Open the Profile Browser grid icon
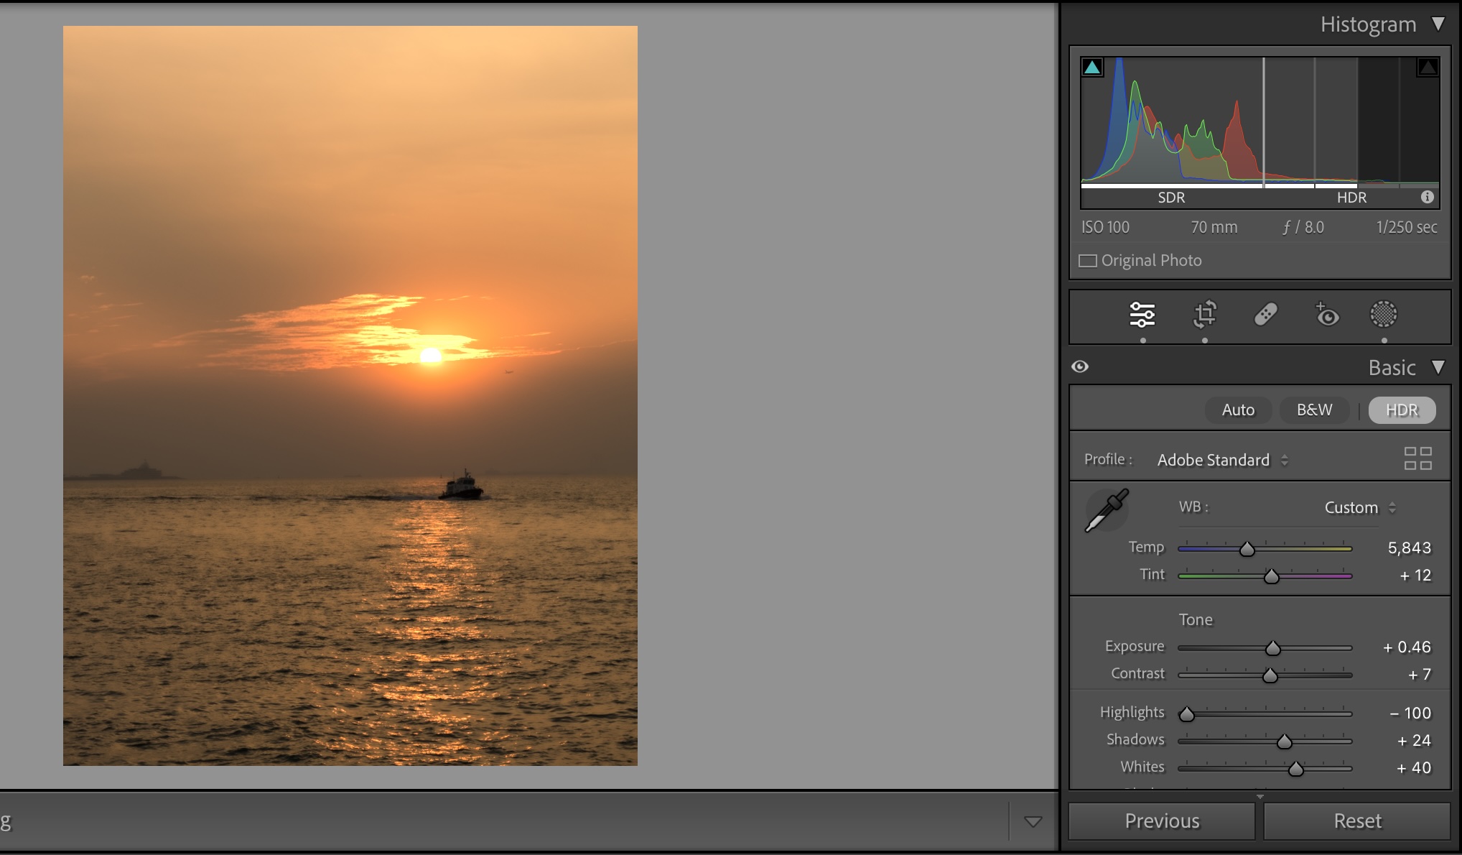The height and width of the screenshot is (855, 1462). pyautogui.click(x=1417, y=458)
